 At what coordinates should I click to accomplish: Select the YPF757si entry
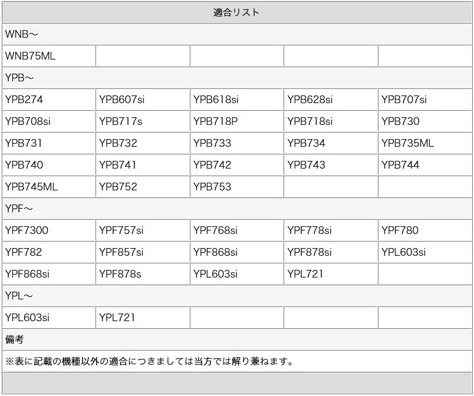click(143, 230)
